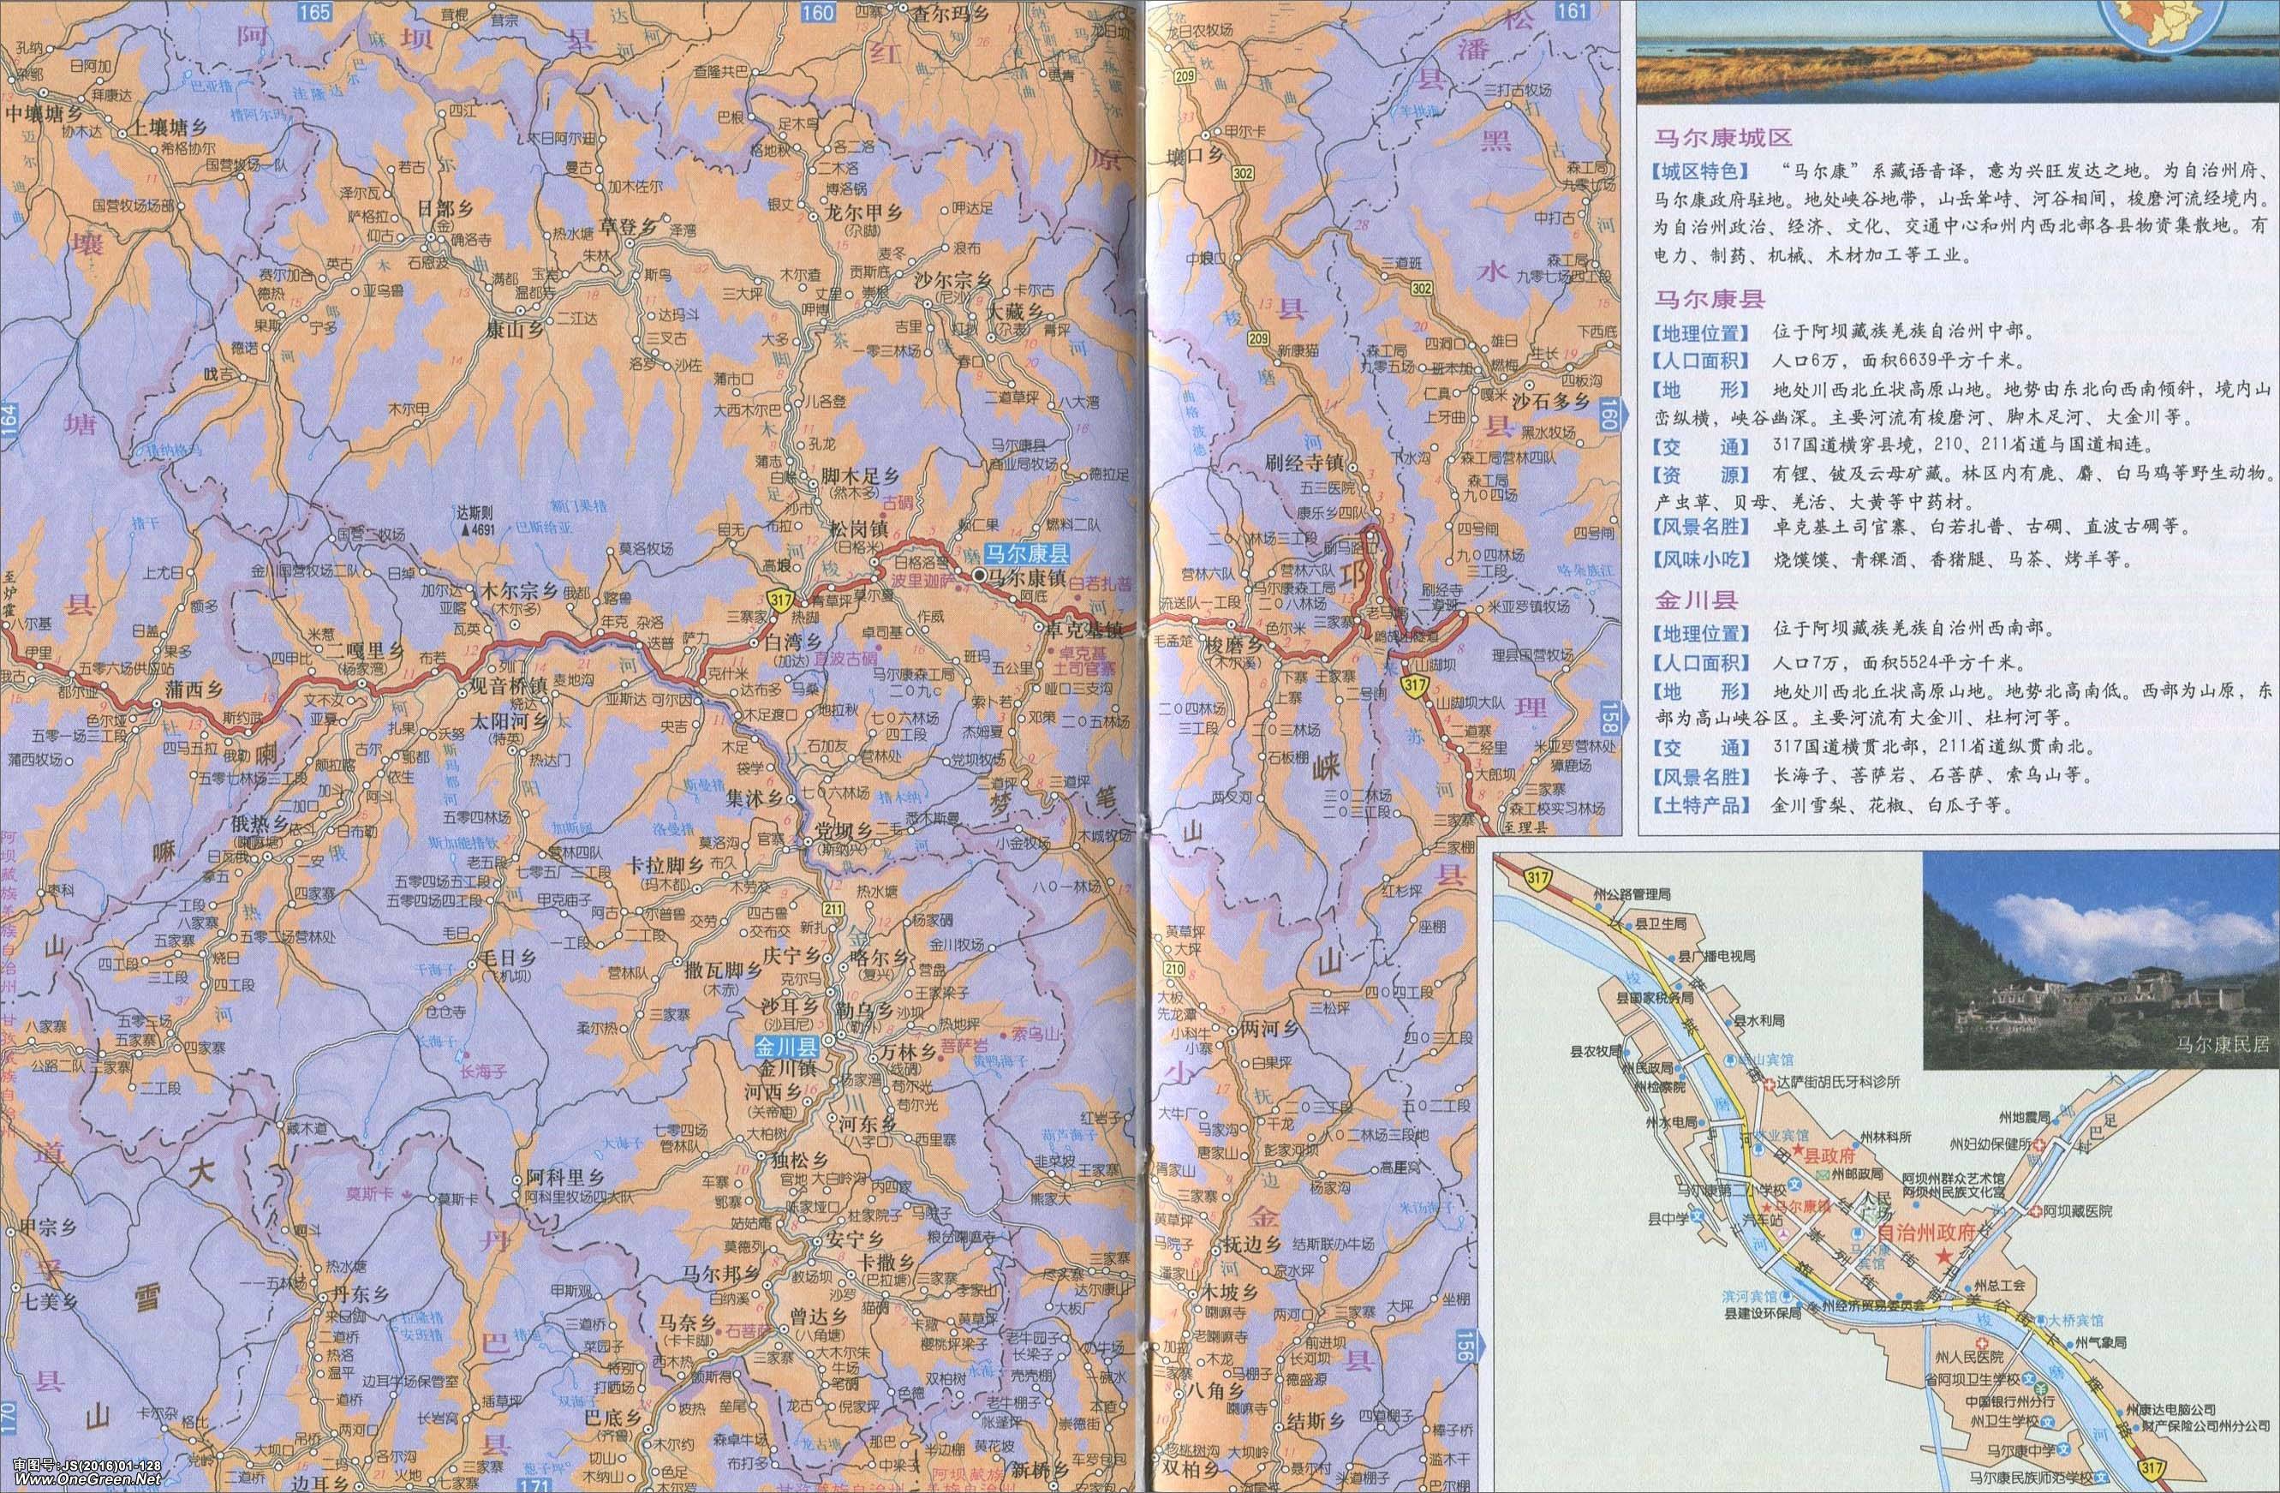Click the green bank icon near 中国银行州分行
The height and width of the screenshot is (1493, 2280).
(x=2040, y=1389)
